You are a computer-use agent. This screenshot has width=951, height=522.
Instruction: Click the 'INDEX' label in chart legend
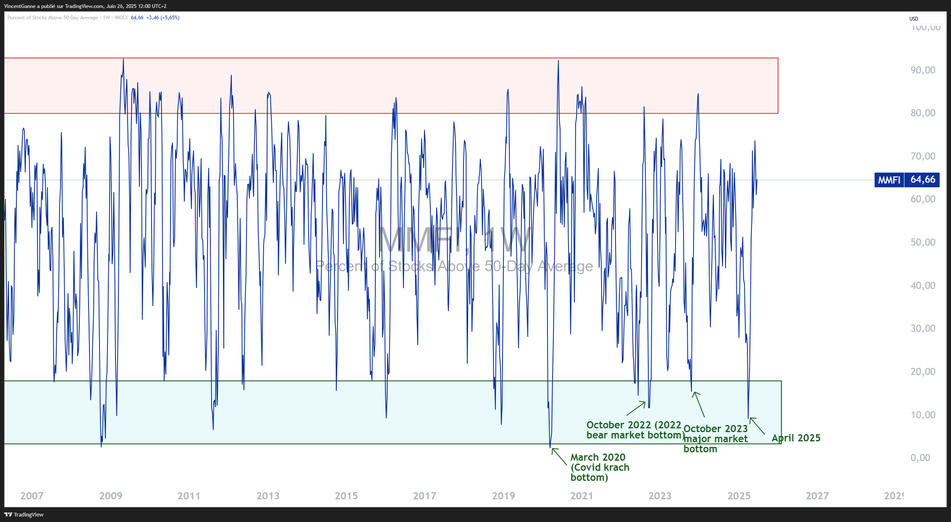pos(121,18)
